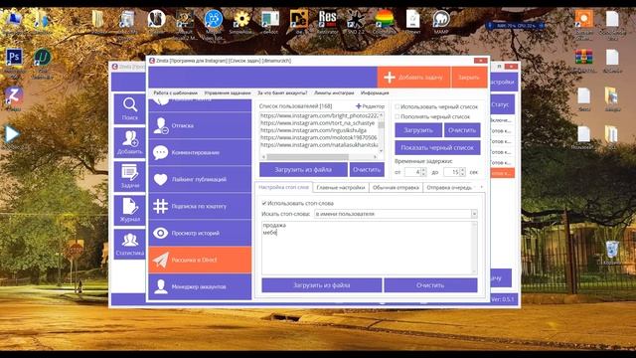Open Менеджер аккаунтов person item
The height and width of the screenshot is (358, 636).
200,286
